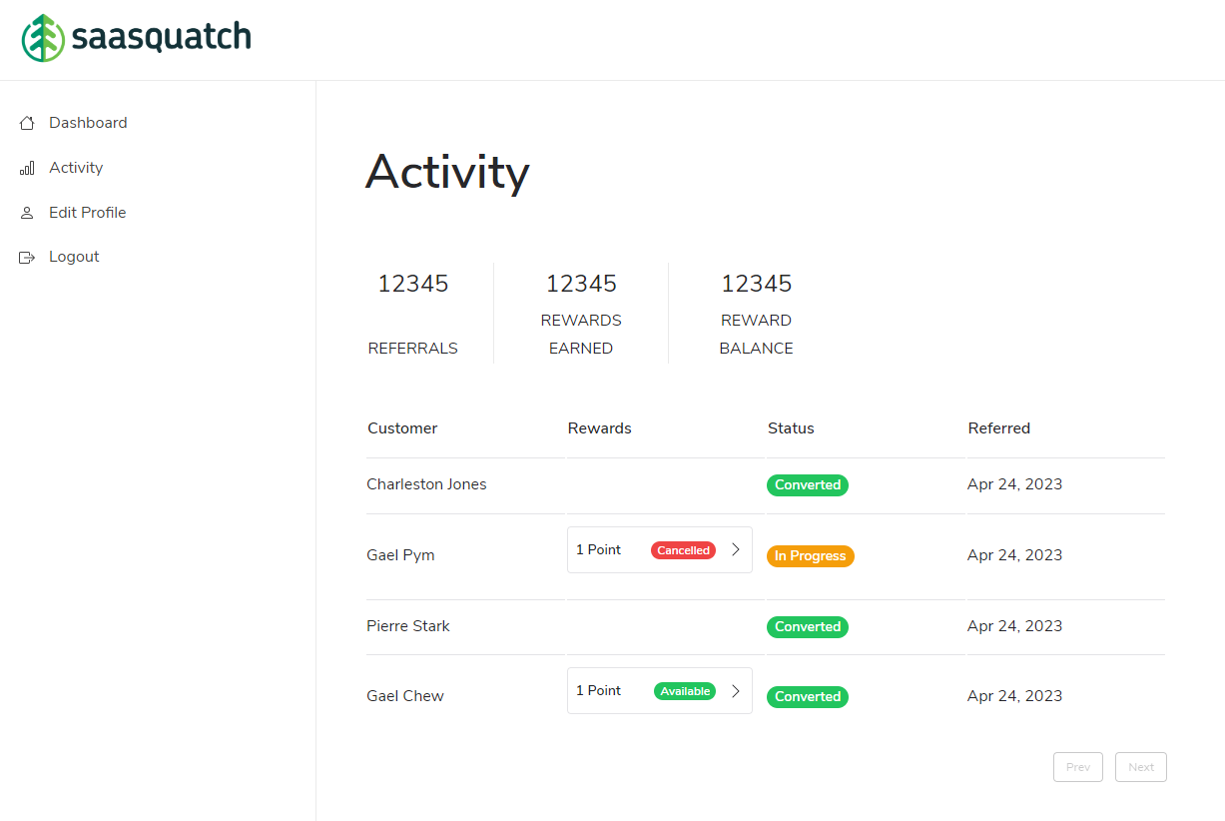Click the Prev pagination button
The height and width of the screenshot is (821, 1225).
1077,766
